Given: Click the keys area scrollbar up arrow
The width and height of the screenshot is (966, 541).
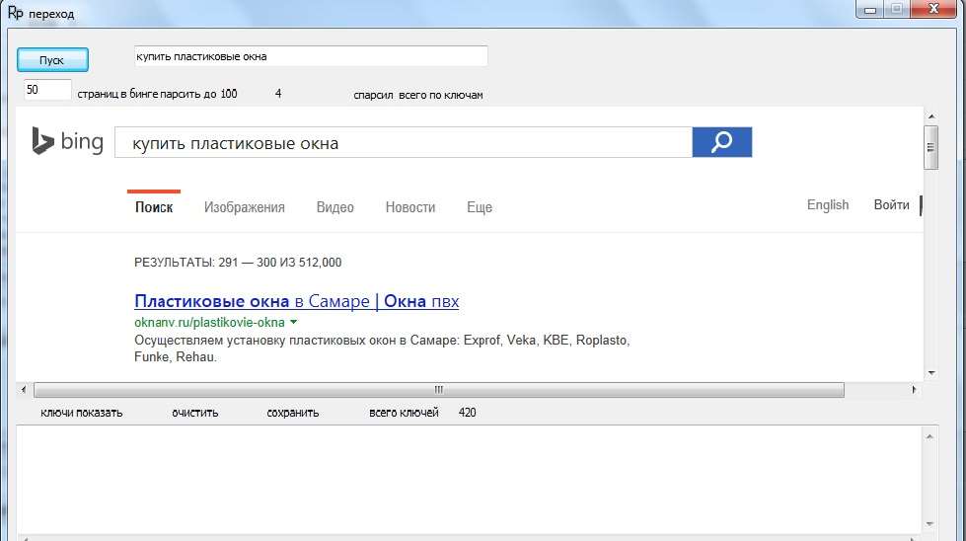Looking at the screenshot, I should [x=929, y=436].
